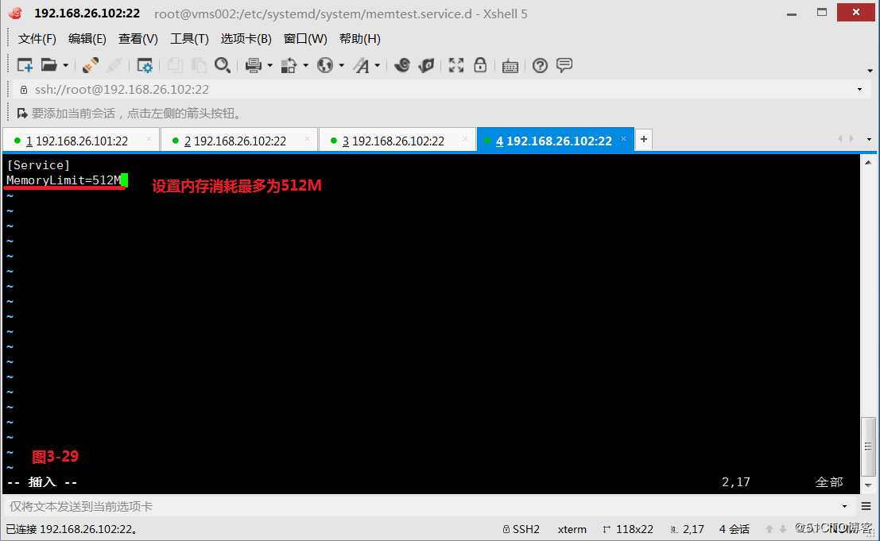This screenshot has height=541, width=880.
Task: Open the 选项卡(B) menu
Action: point(246,39)
